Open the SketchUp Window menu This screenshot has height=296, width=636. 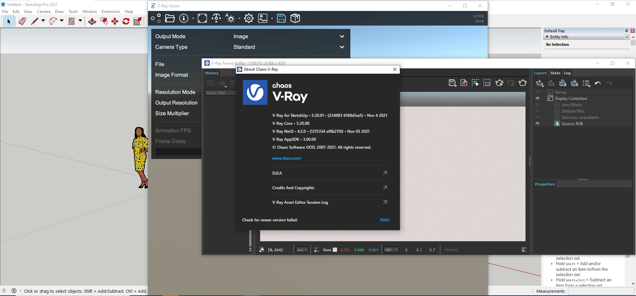tap(90, 11)
